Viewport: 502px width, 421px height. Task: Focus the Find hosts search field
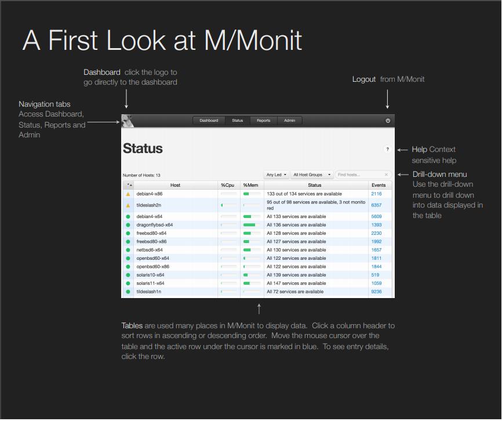pos(359,175)
